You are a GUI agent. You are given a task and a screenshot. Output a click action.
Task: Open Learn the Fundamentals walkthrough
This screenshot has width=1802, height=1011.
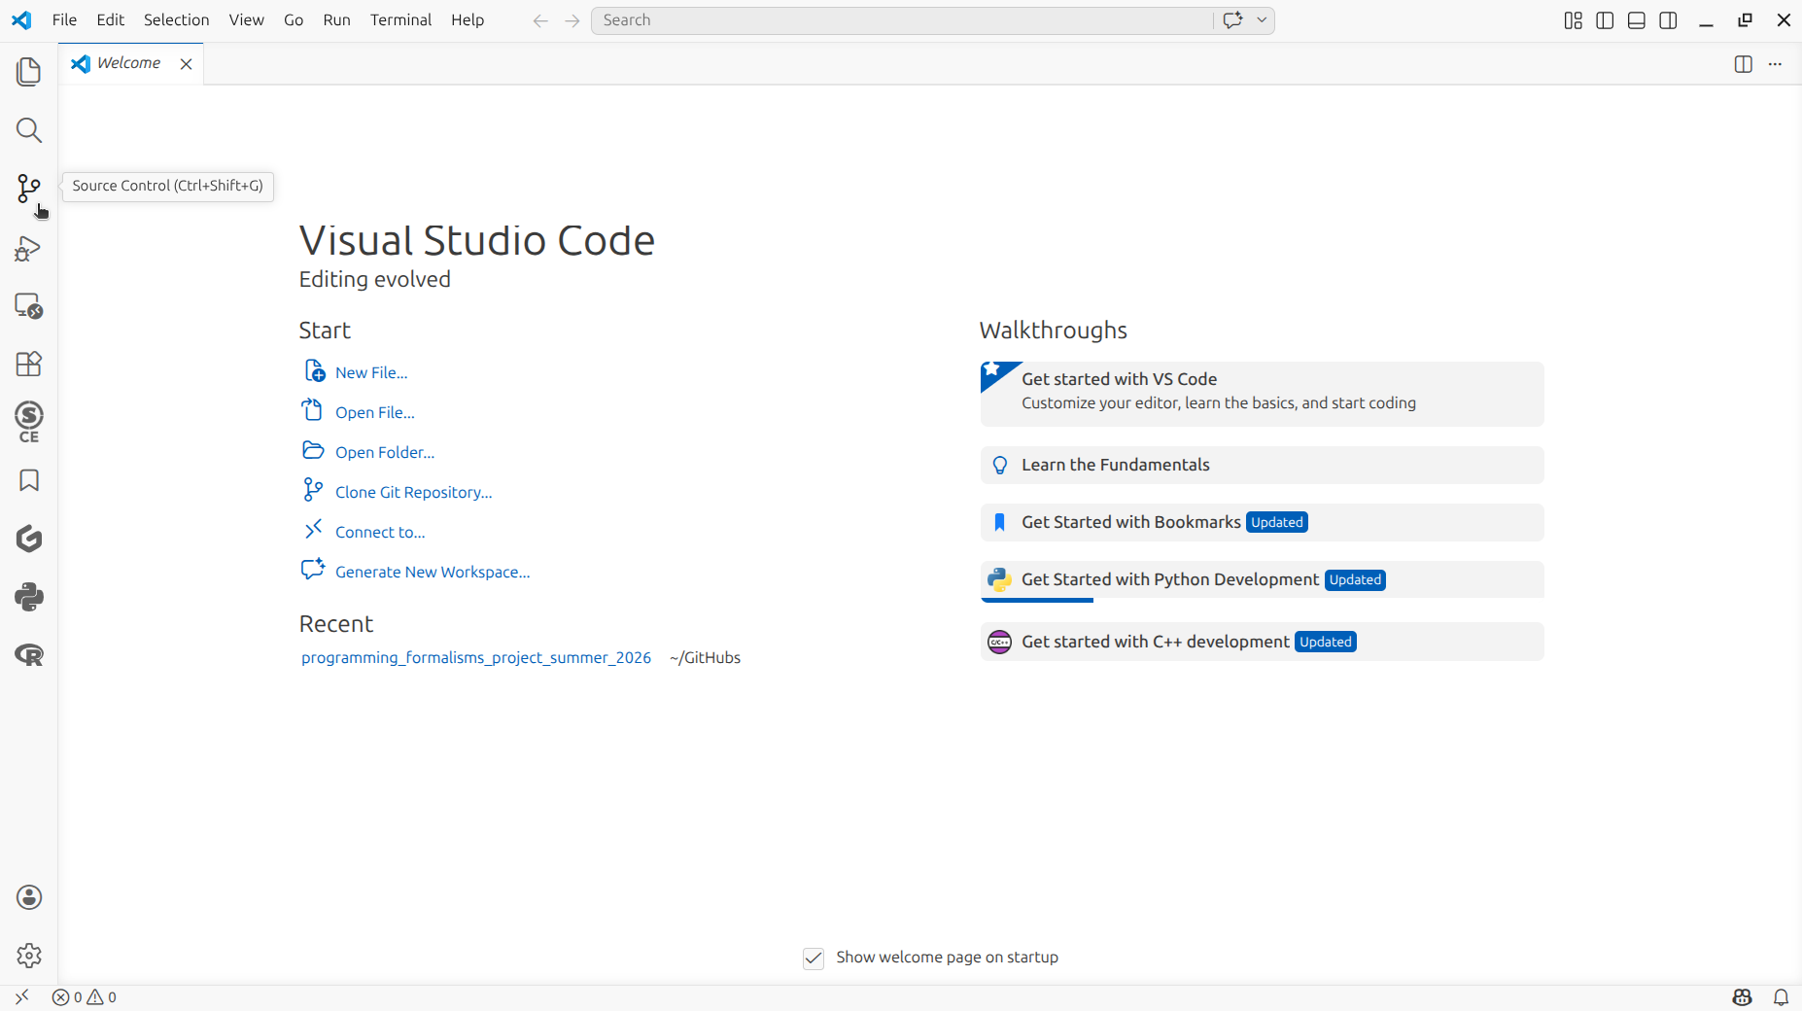(1262, 465)
